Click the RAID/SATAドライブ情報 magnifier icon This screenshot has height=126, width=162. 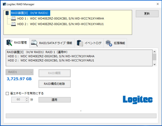(x=34, y=43)
